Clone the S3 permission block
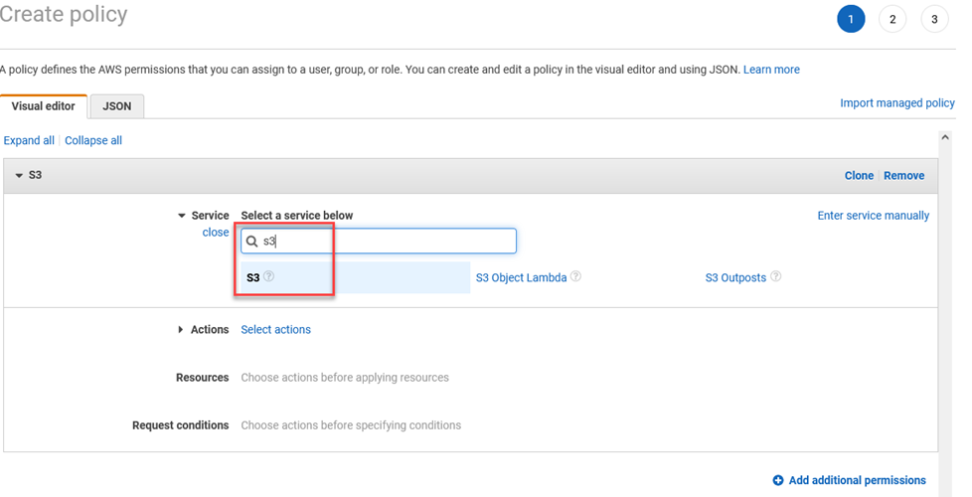The image size is (972, 497). point(859,175)
